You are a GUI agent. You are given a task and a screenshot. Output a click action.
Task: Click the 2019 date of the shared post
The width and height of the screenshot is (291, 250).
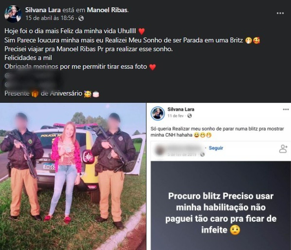(x=182, y=154)
